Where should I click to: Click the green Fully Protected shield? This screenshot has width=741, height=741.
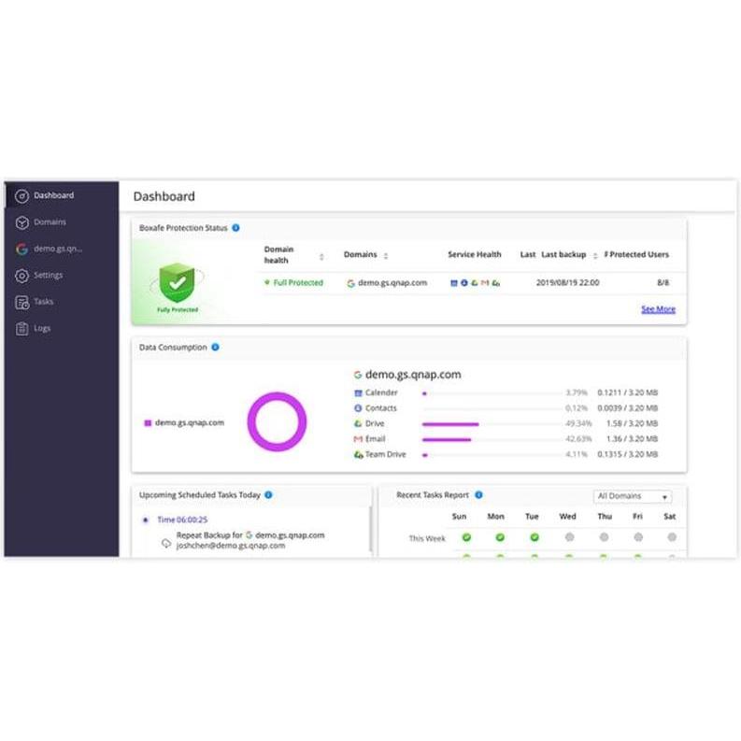tap(178, 282)
